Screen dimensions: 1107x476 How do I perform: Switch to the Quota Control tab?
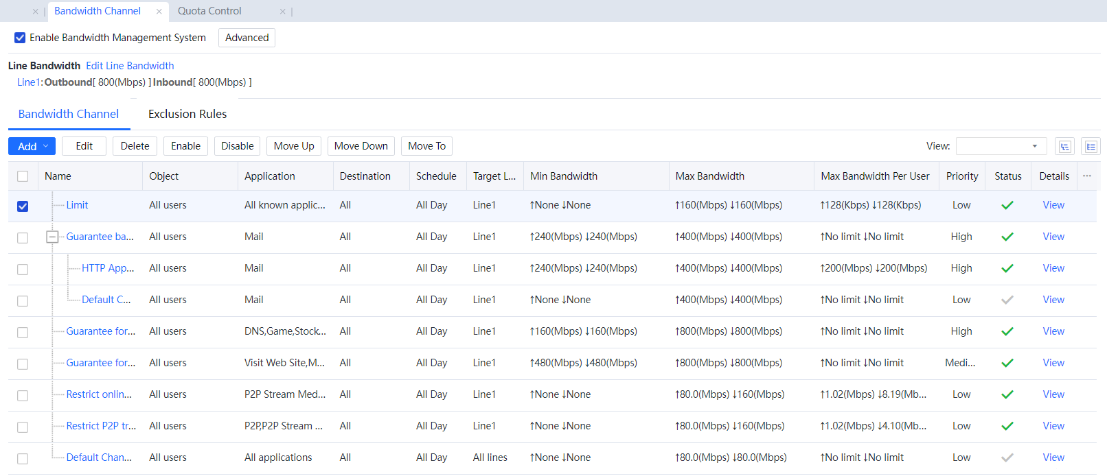(209, 11)
